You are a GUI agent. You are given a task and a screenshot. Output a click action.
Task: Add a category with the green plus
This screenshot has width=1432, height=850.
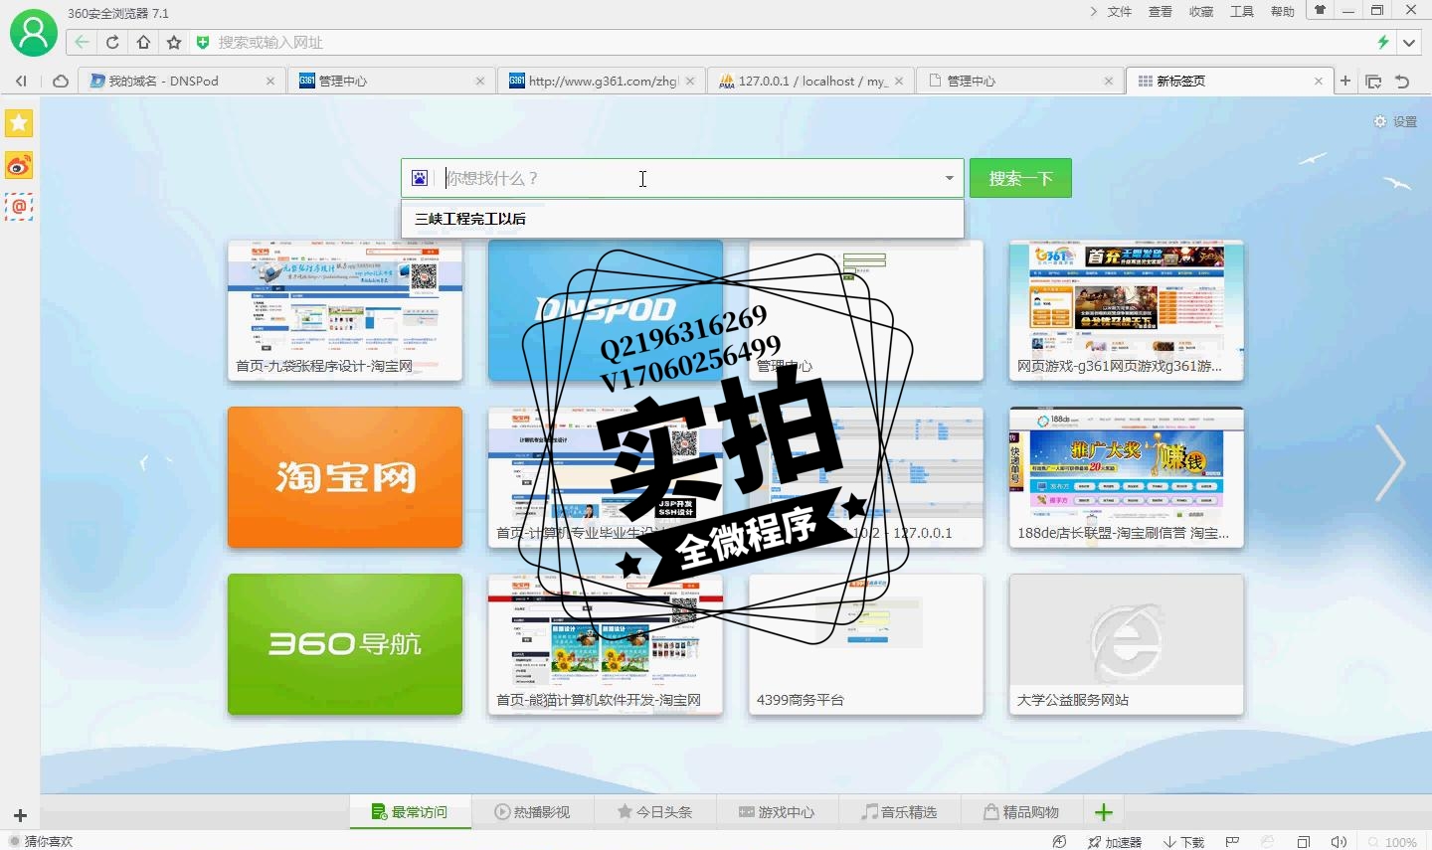pyautogui.click(x=1104, y=812)
